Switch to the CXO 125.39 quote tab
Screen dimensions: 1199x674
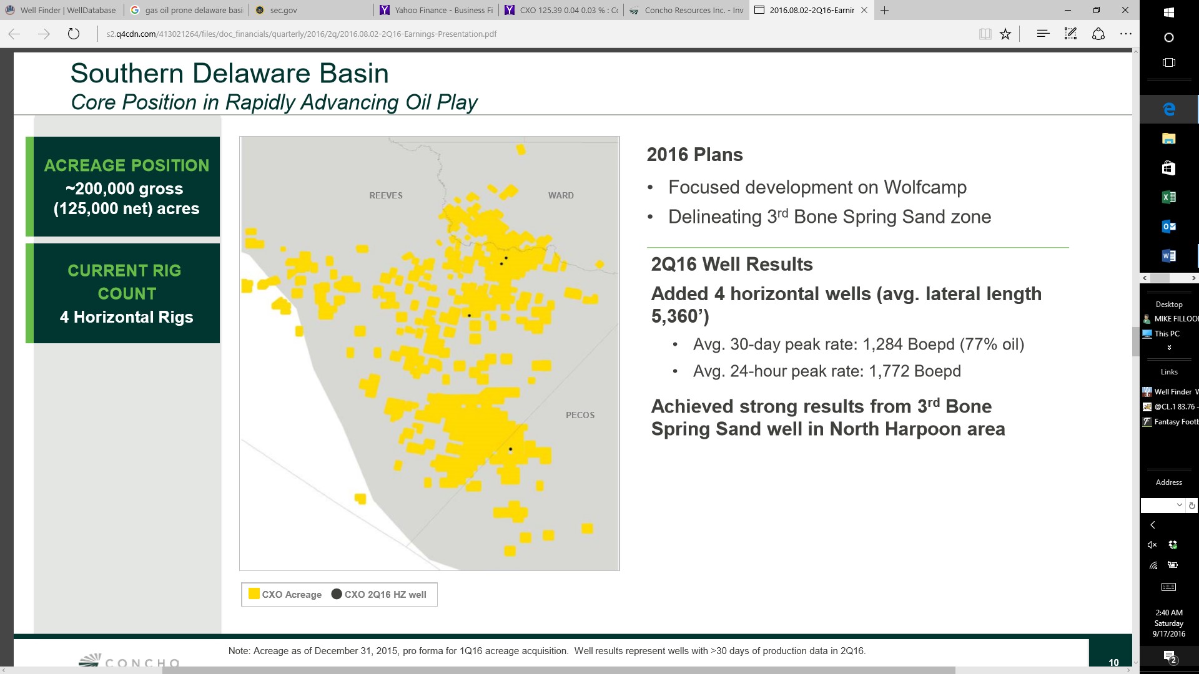pos(561,10)
